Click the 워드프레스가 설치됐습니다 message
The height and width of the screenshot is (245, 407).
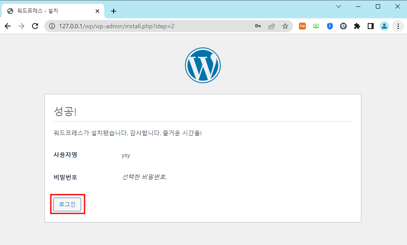click(127, 133)
